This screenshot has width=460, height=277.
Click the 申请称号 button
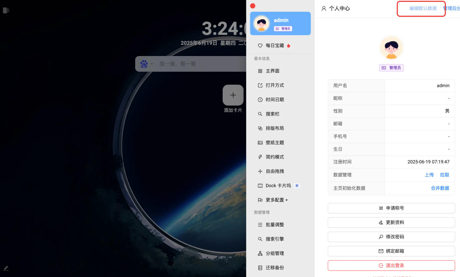tap(391, 208)
